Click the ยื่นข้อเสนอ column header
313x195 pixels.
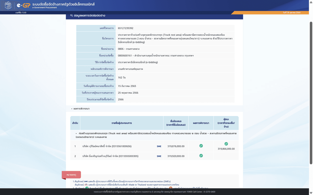tap(176, 123)
